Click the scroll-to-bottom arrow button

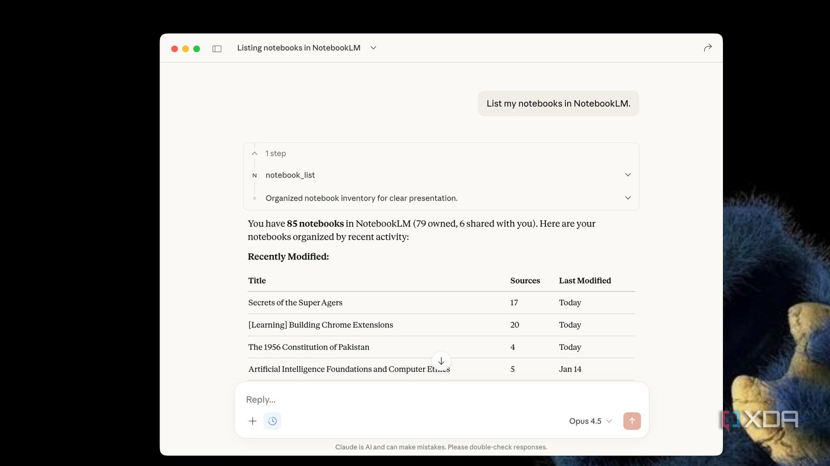click(x=441, y=361)
